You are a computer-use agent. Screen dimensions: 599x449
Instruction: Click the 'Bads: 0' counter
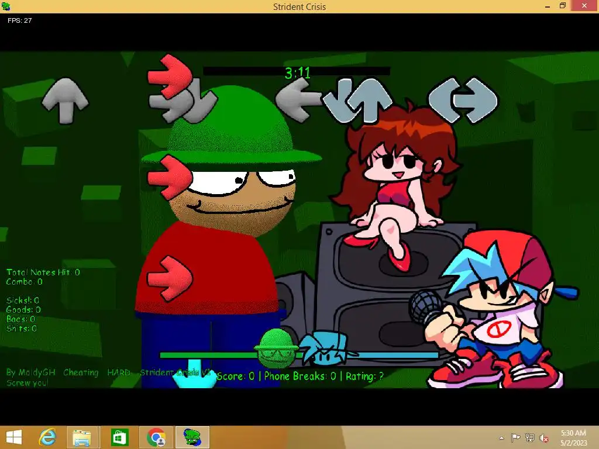[x=20, y=319]
